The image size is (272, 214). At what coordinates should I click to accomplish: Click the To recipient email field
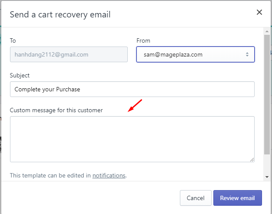69,54
